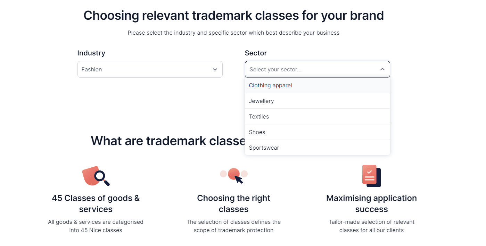
Task: Open the Fashion industry combo box
Action: [x=150, y=69]
